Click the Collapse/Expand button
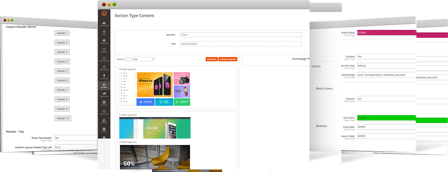This screenshot has width=448, height=172. (228, 59)
